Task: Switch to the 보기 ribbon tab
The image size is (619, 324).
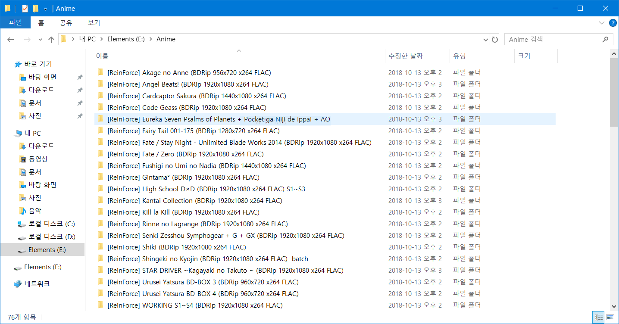Action: (94, 23)
